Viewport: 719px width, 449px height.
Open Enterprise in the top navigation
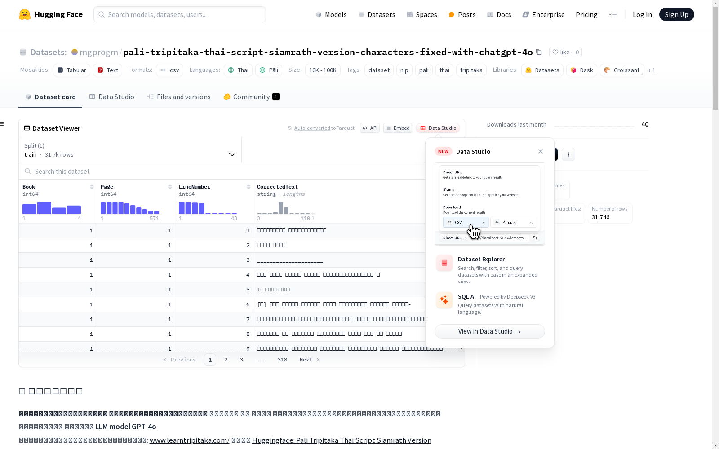pyautogui.click(x=544, y=14)
